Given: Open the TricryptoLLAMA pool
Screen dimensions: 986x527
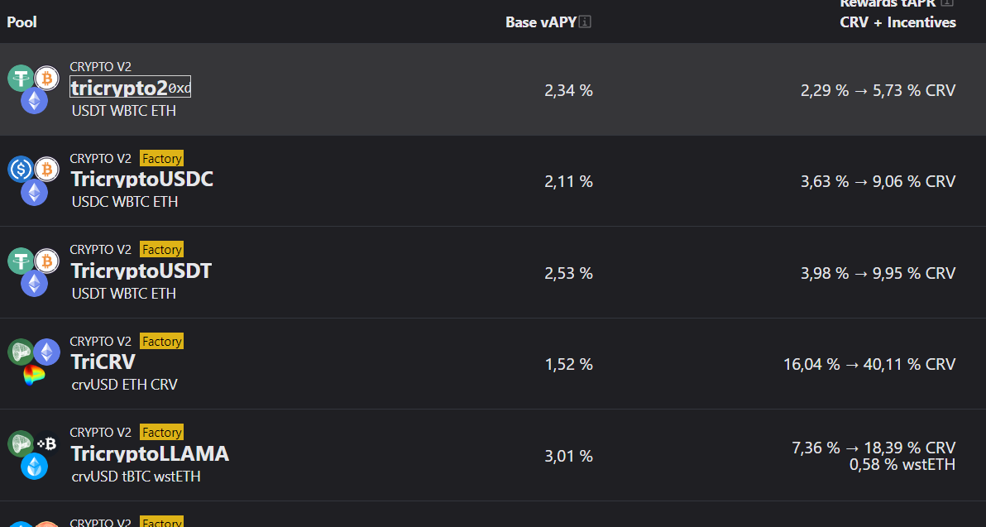Looking at the screenshot, I should (x=150, y=453).
